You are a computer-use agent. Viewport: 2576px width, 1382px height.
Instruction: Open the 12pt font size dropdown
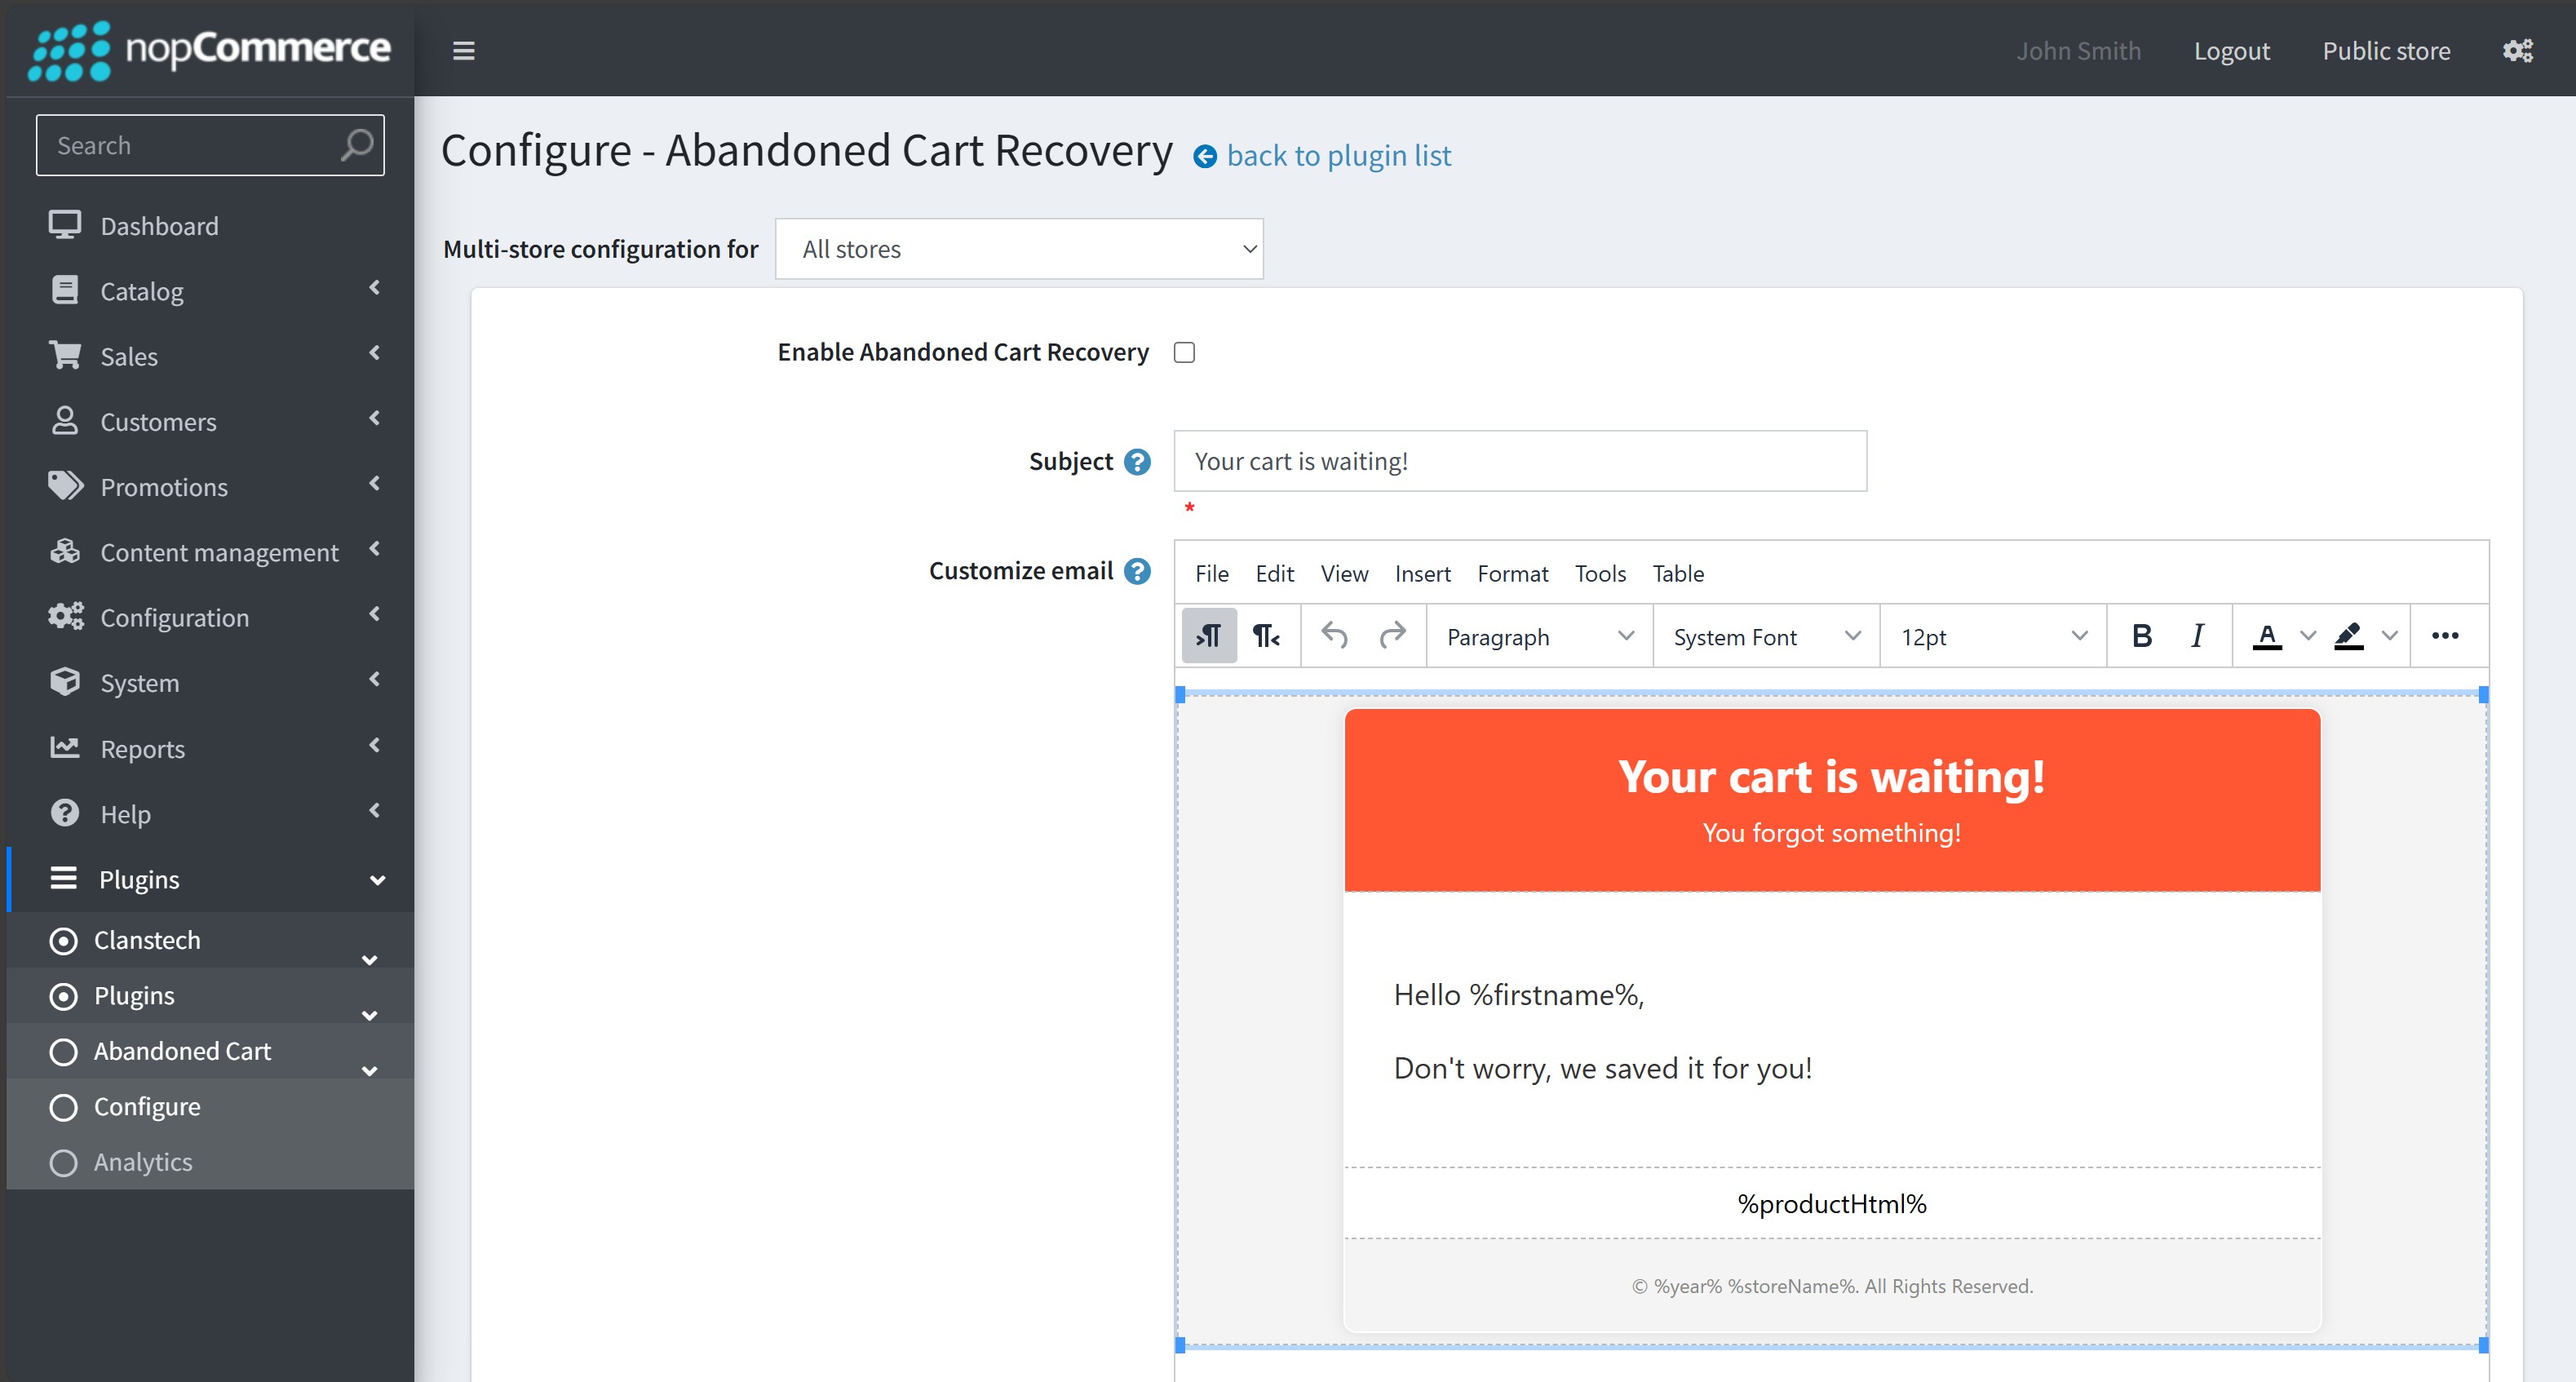1994,636
